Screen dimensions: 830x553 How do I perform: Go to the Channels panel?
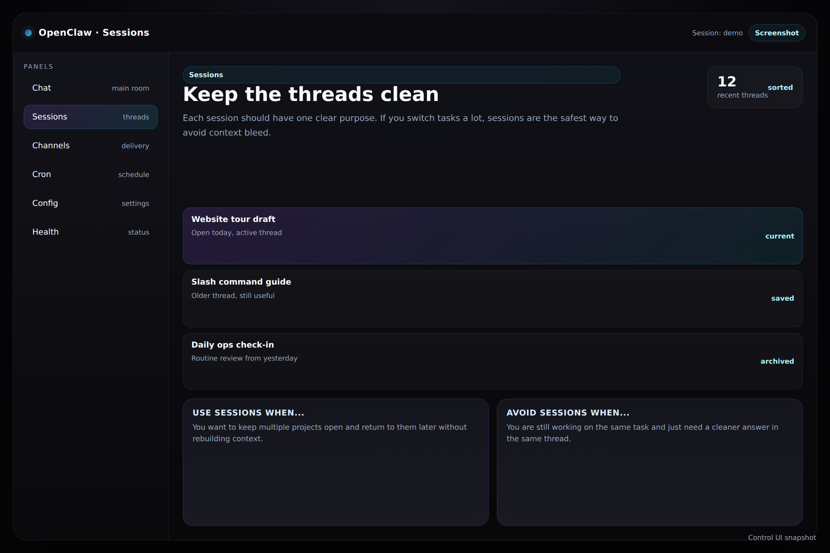coord(91,146)
